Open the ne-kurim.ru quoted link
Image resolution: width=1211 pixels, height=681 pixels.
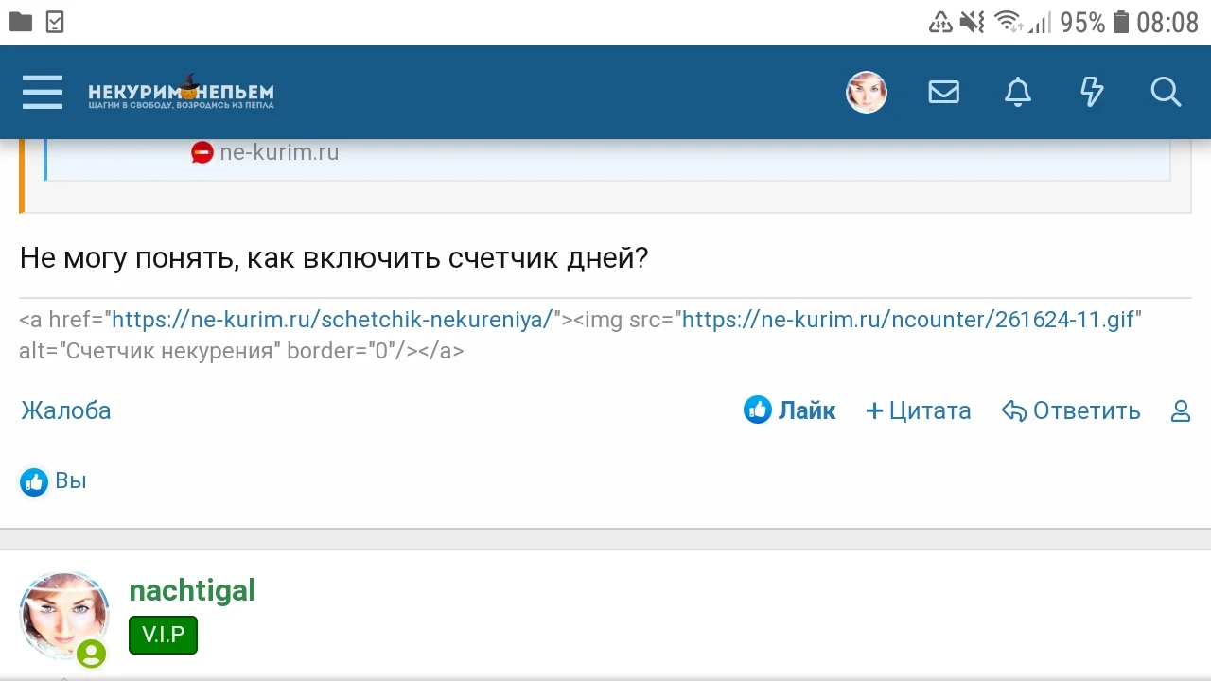(279, 152)
